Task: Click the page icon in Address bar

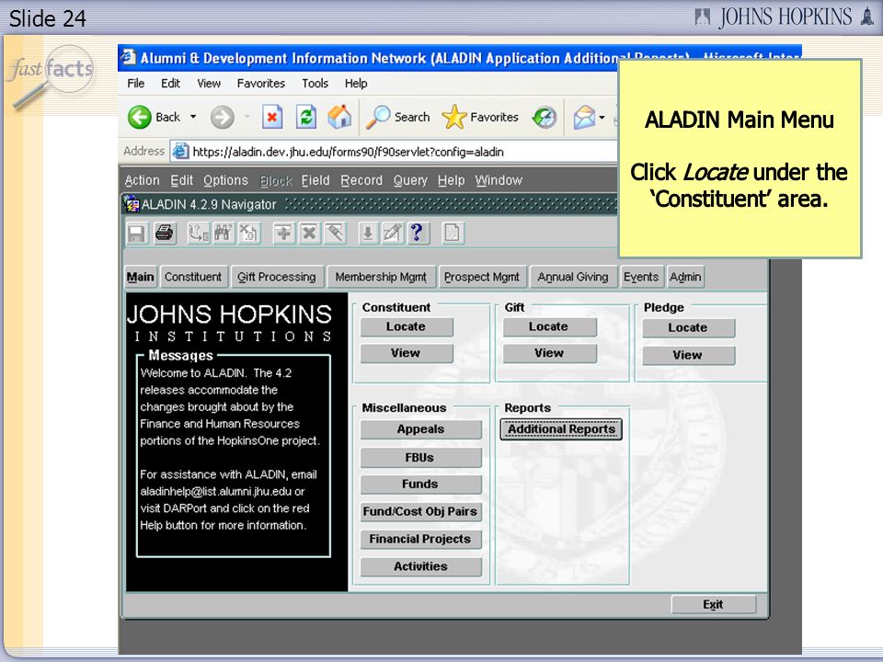Action: point(180,151)
